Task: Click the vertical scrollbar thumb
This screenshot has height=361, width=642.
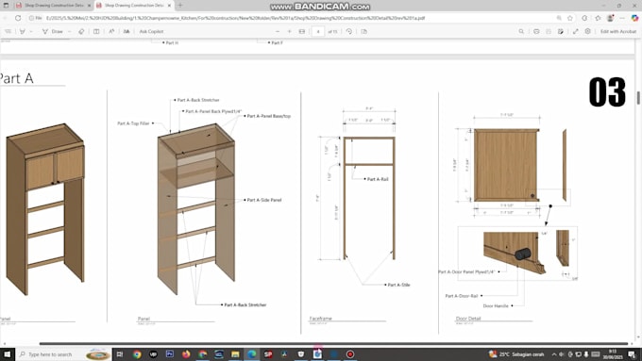Action: tap(638, 98)
